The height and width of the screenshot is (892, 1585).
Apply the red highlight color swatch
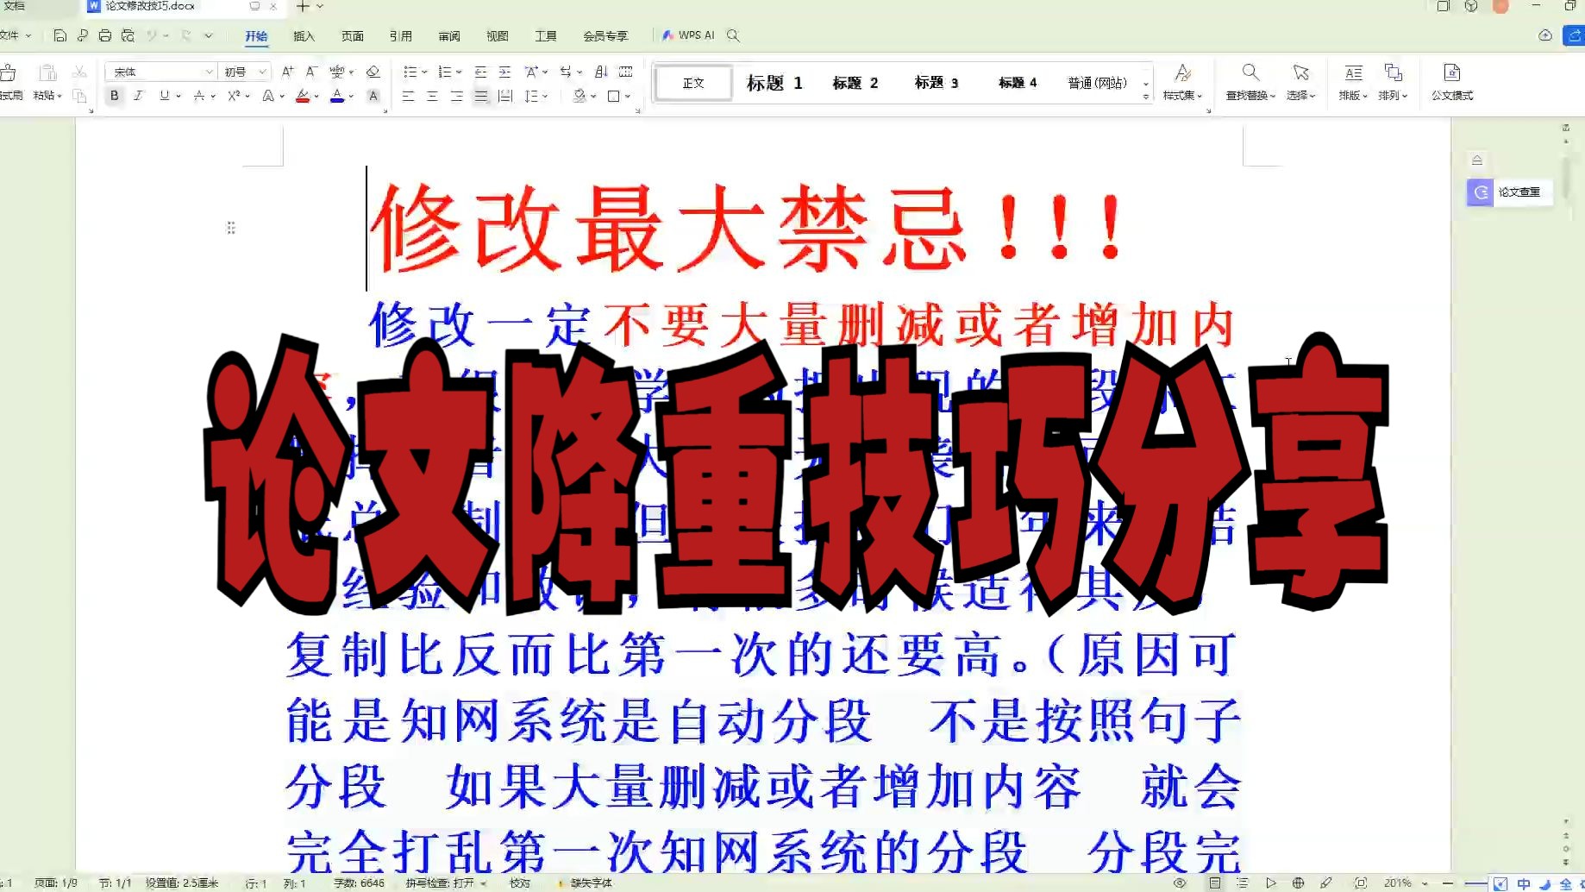303,96
